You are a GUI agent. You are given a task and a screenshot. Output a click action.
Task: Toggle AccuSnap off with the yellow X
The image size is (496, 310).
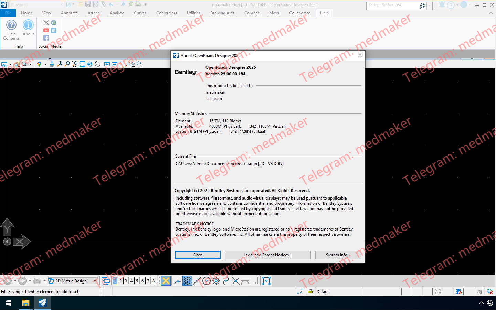click(x=166, y=281)
